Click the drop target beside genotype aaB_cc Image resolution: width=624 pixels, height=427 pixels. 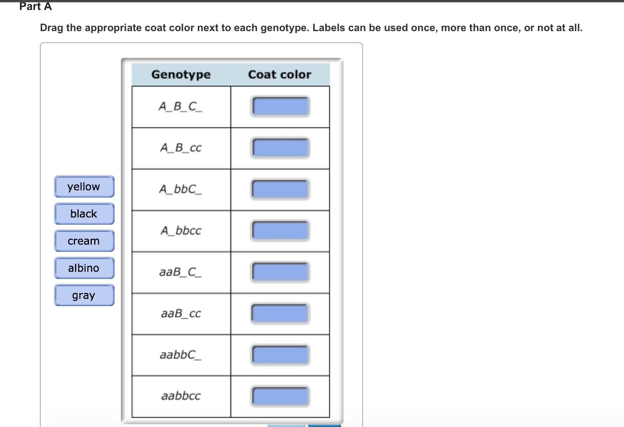coord(280,313)
